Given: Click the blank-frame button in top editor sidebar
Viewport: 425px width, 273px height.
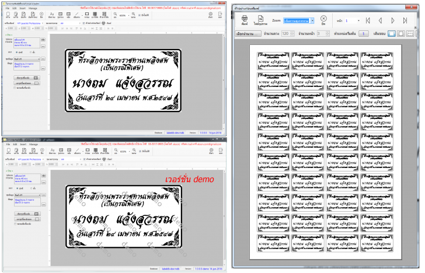Looking at the screenshot, I should tap(27, 83).
